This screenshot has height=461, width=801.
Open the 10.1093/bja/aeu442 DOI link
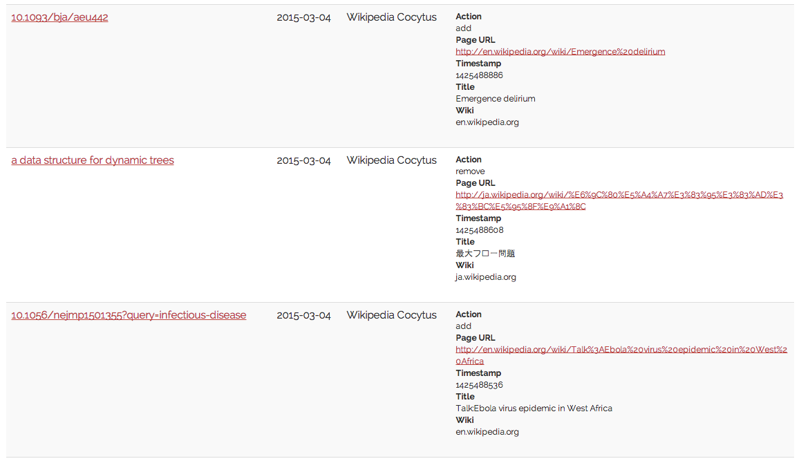click(x=59, y=17)
